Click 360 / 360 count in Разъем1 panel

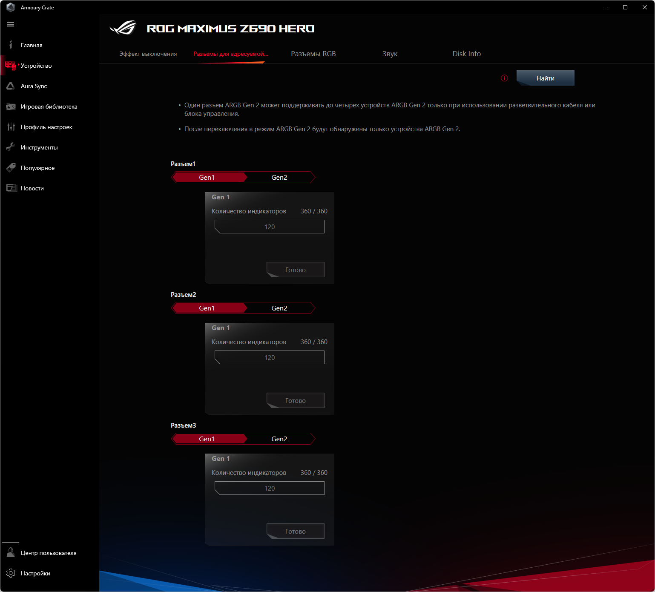314,211
